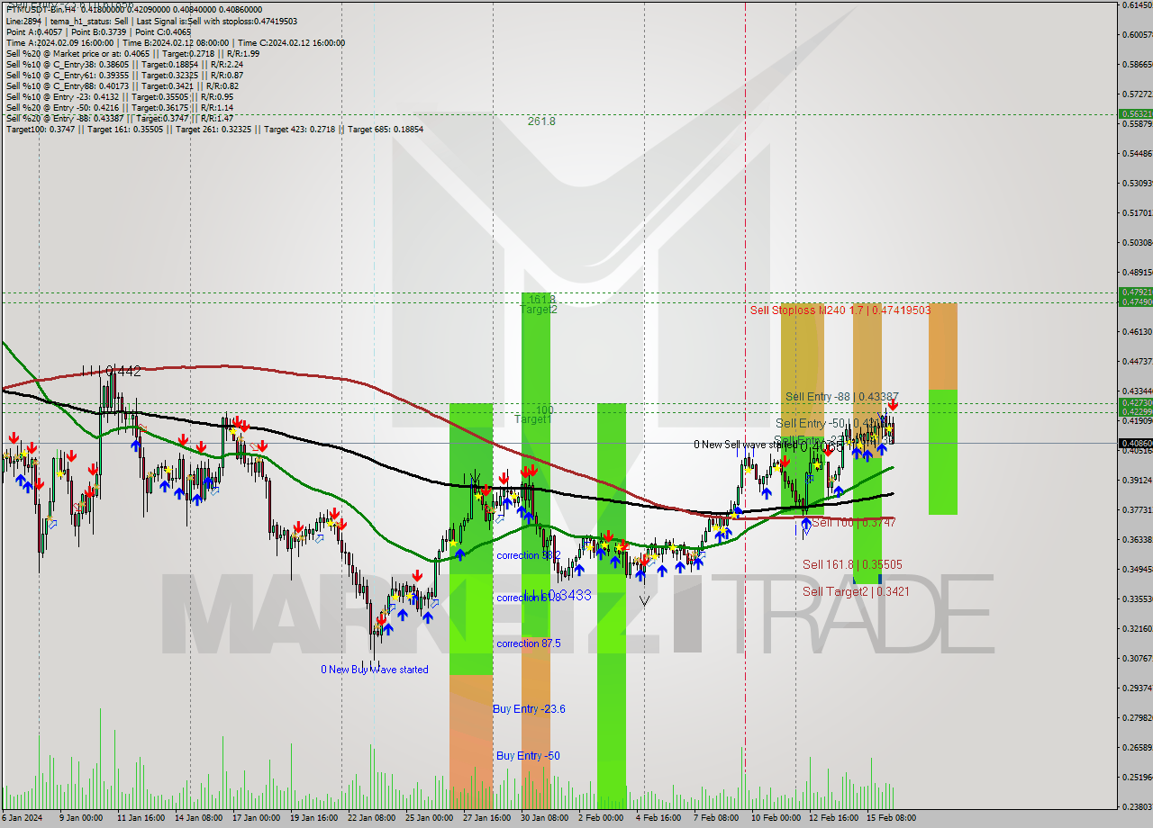This screenshot has height=828, width=1153.
Task: Select the 'Sell %10 @ C_Entry61: 0.39355' line
Action: point(124,75)
